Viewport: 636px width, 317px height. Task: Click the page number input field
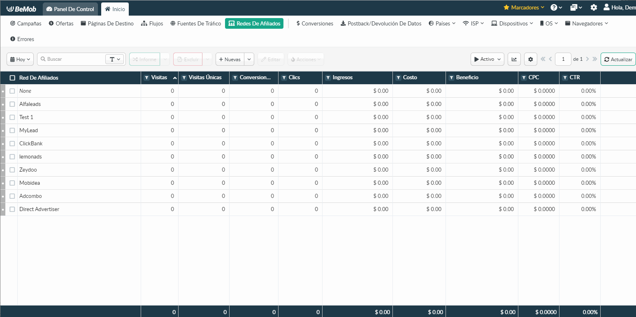[x=563, y=59]
